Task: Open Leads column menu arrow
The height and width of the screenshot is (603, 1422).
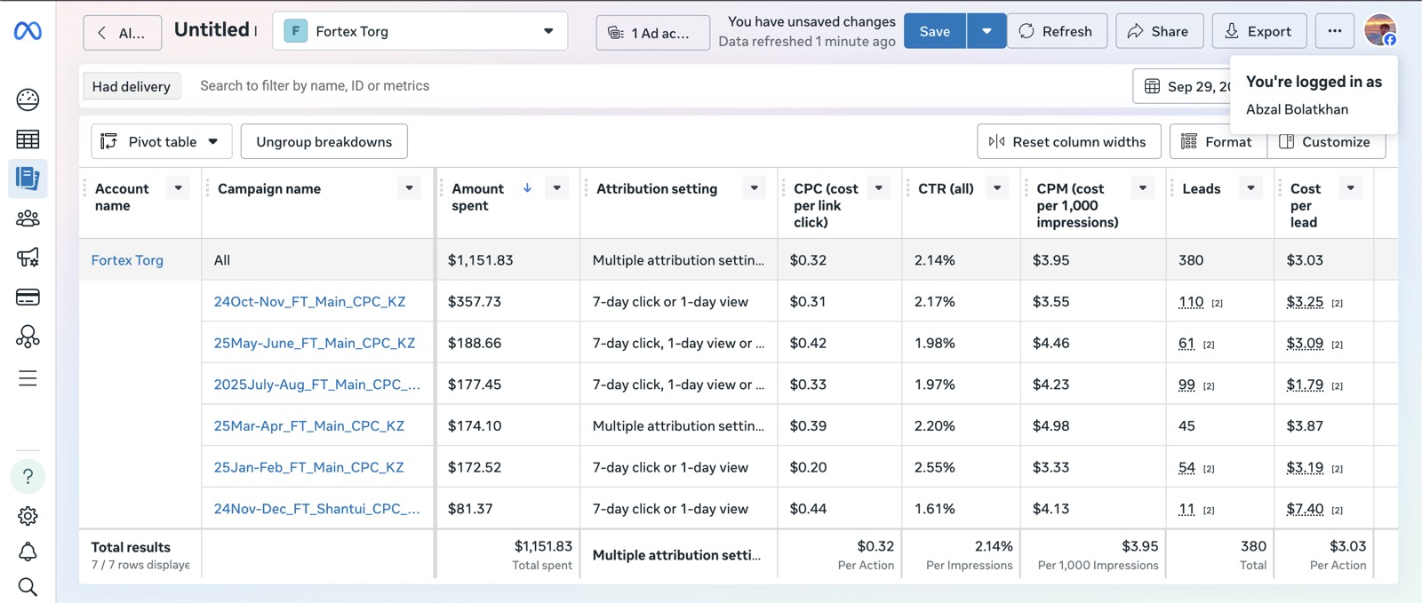Action: pyautogui.click(x=1250, y=188)
